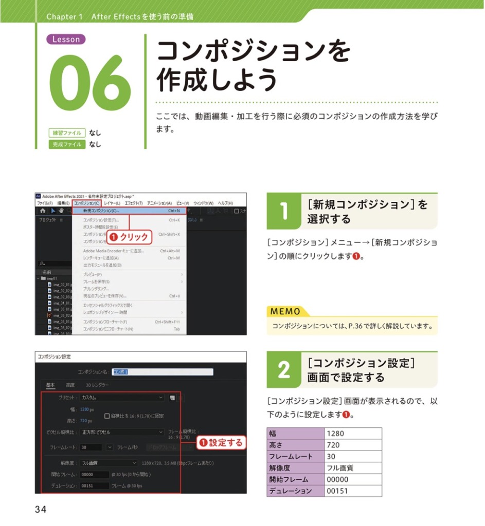Click the 名前 column header in project panel
This screenshot has height=526, width=485.
(47, 272)
